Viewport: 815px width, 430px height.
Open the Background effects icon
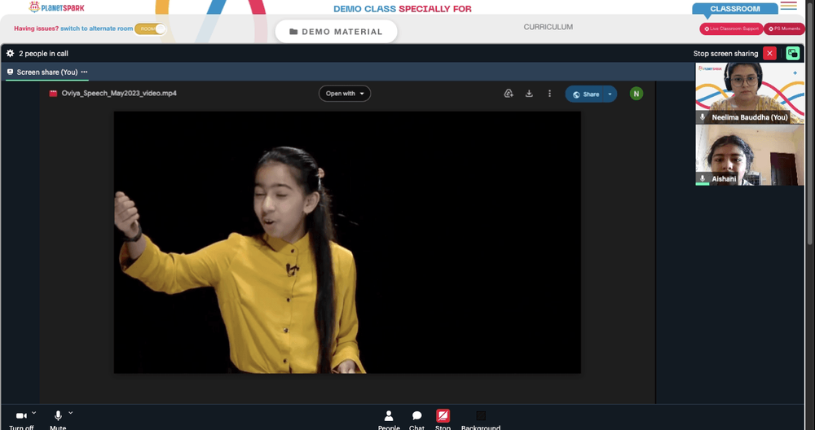pos(481,416)
